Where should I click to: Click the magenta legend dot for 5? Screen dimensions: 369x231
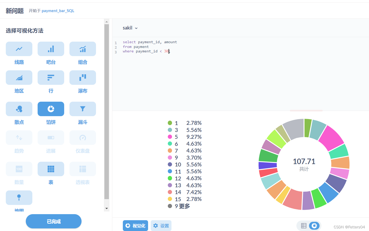[x=170, y=137]
